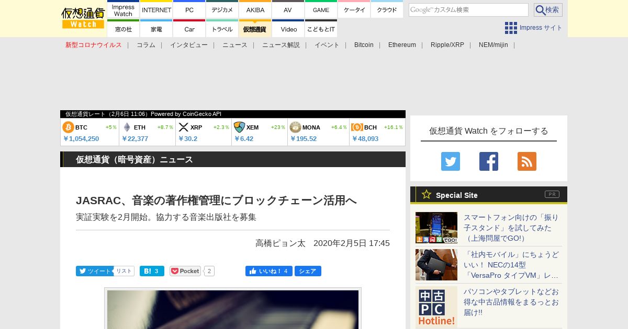
Task: Share on Facebook with シェア button
Action: pos(308,271)
